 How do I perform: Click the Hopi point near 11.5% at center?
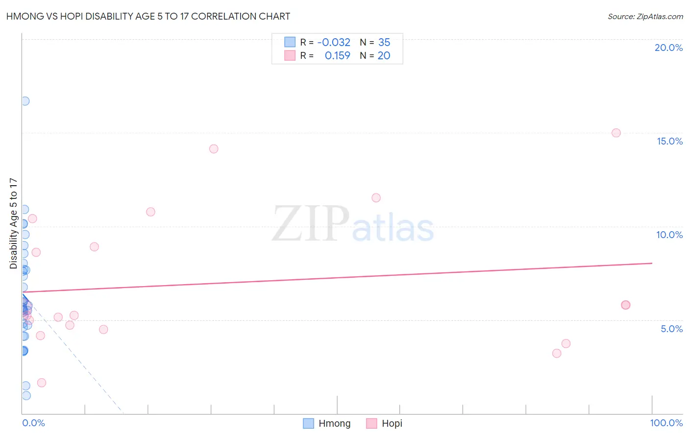pyautogui.click(x=376, y=198)
